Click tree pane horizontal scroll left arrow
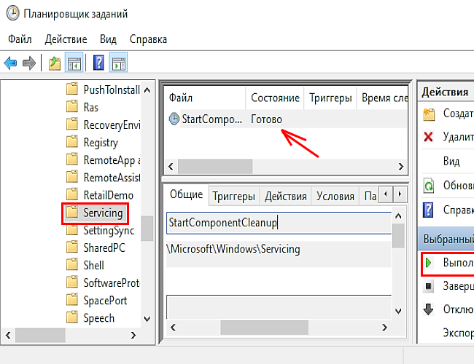Screen dimensions: 474x364 pyautogui.click(x=8, y=335)
